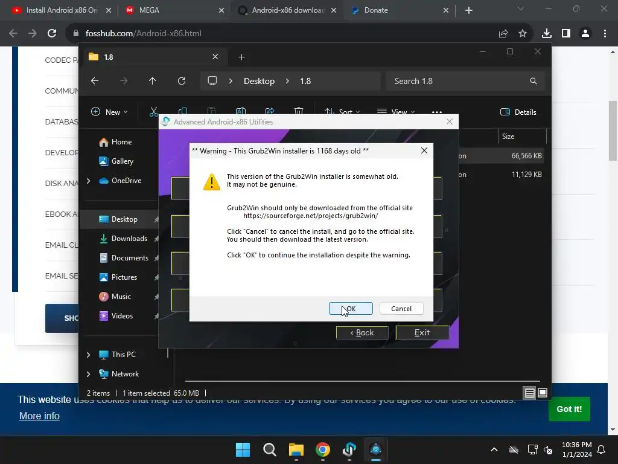Open the New dropdown in File Explorer

point(109,112)
